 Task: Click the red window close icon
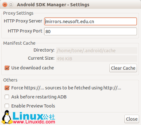tap(5, 5)
